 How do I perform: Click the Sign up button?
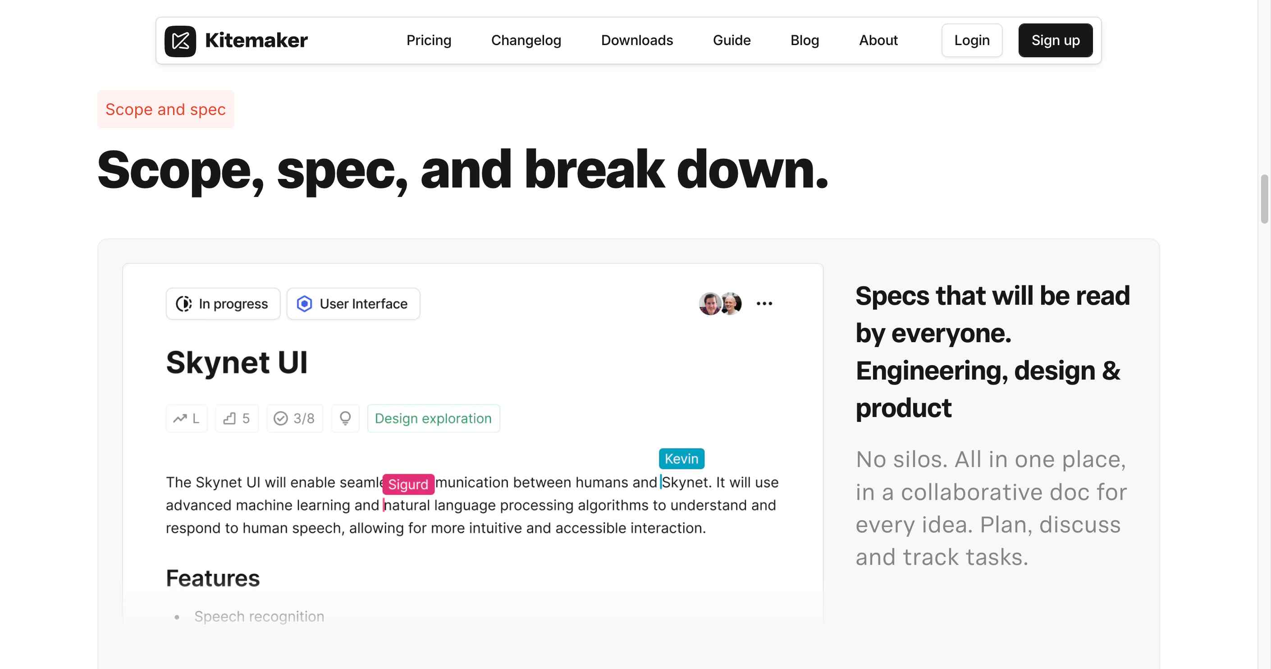tap(1056, 41)
